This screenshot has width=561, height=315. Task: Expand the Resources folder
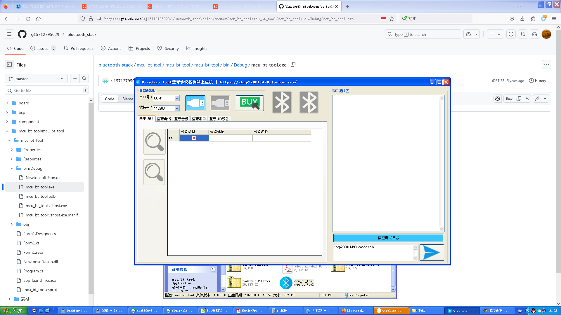tap(12, 159)
